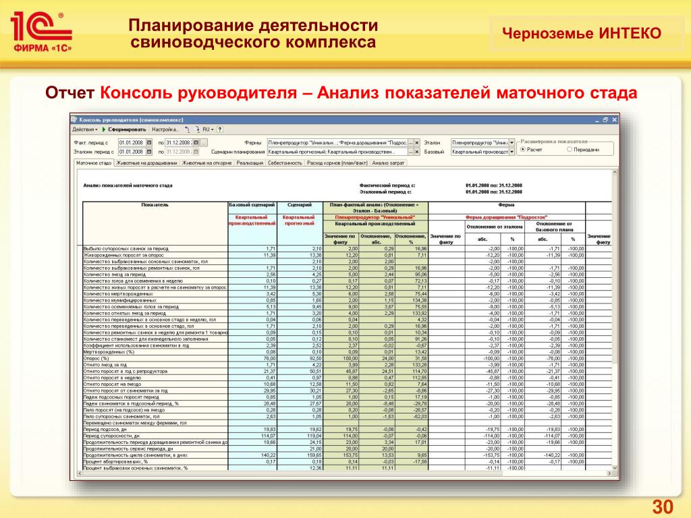Clear the Фермы field with X
This screenshot has height=518, width=691.
pyautogui.click(x=417, y=143)
